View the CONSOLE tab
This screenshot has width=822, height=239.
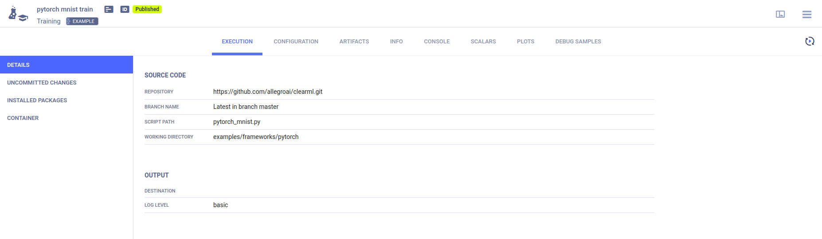click(x=437, y=42)
